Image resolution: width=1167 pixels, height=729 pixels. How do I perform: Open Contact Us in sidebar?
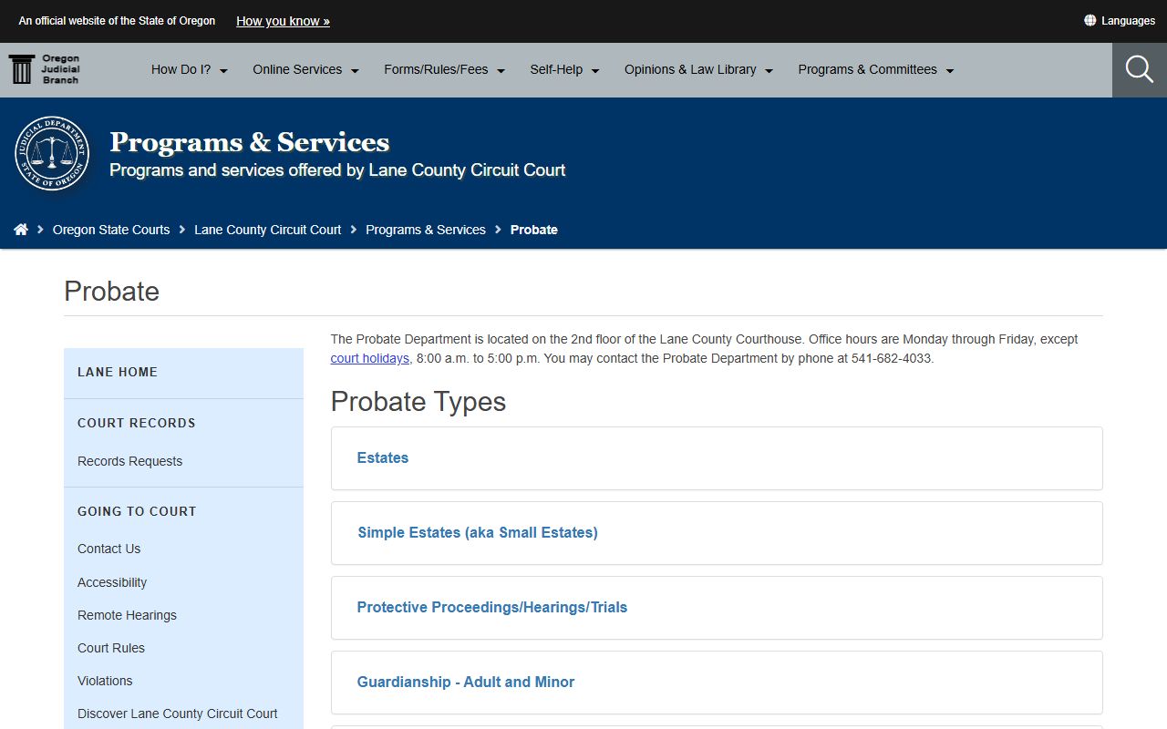coord(108,549)
